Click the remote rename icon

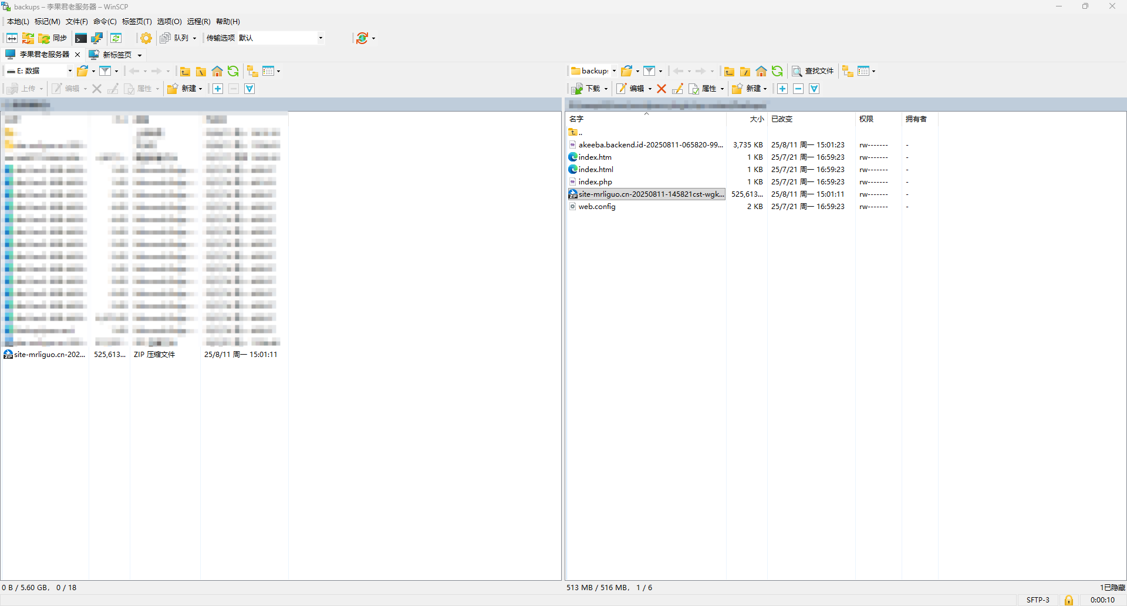pyautogui.click(x=677, y=89)
